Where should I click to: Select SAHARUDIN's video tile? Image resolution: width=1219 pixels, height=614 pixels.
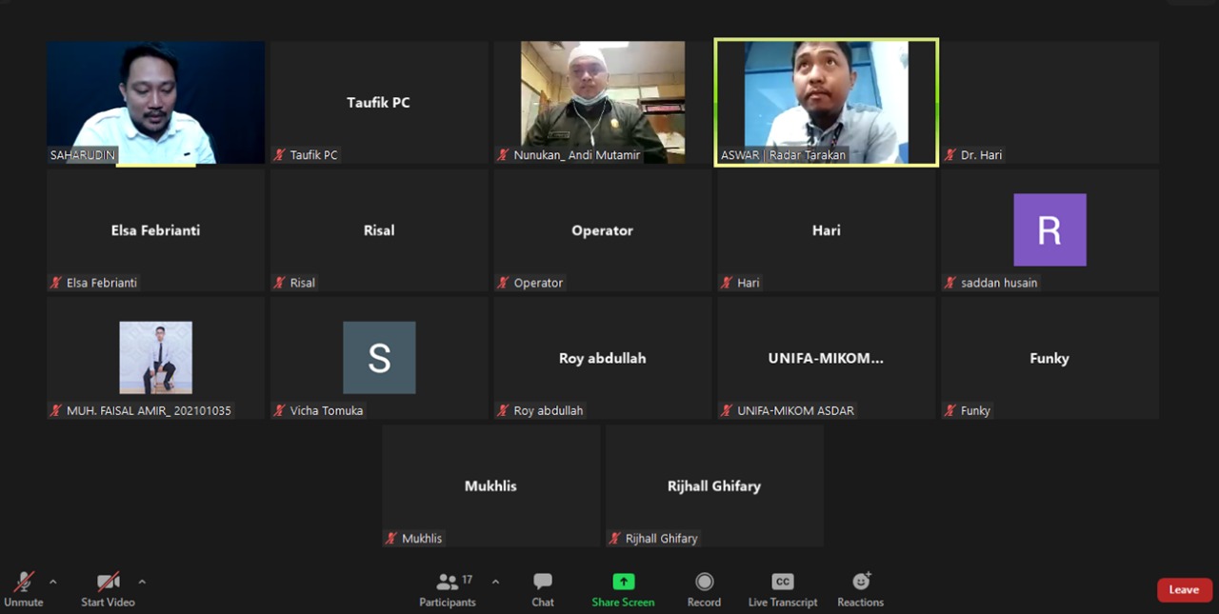tap(155, 102)
